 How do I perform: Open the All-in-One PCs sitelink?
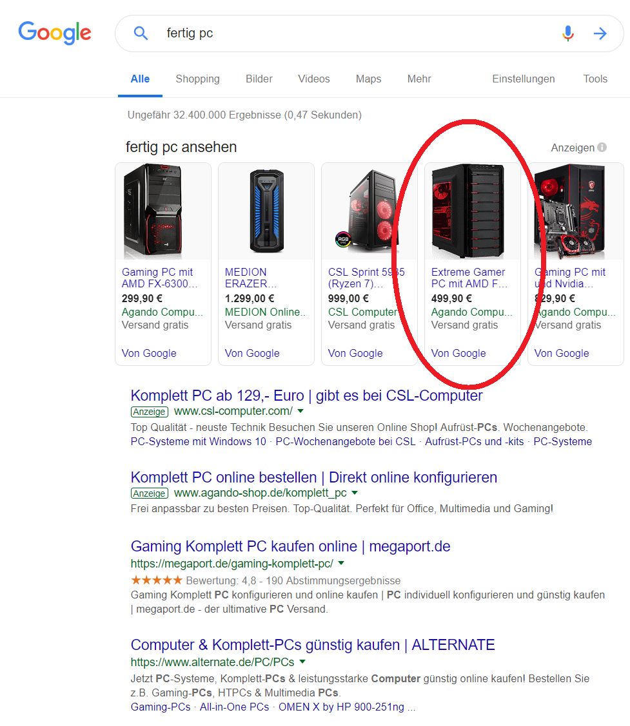234,707
